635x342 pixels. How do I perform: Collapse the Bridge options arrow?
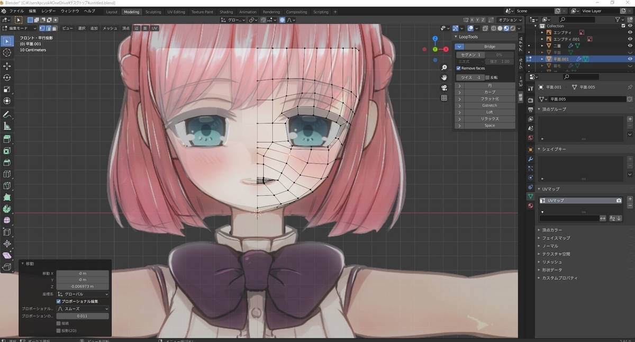[x=459, y=47]
